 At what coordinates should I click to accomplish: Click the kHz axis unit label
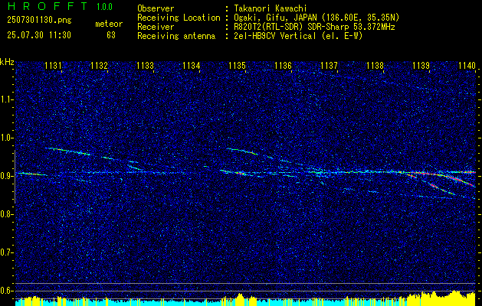[x=7, y=62]
